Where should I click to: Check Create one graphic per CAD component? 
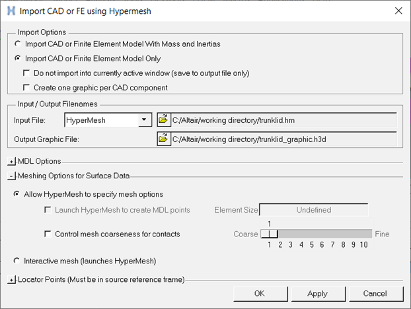(x=27, y=87)
